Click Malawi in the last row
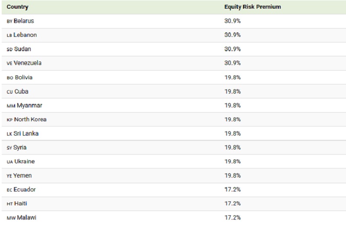Screen dimensions: 346x227 [26, 217]
